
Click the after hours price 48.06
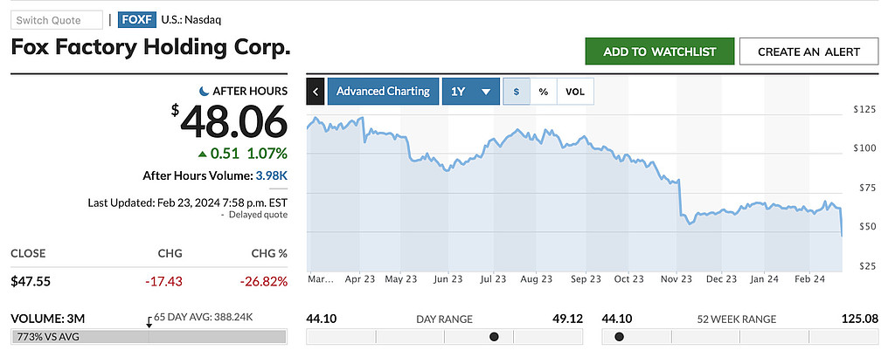(x=233, y=122)
